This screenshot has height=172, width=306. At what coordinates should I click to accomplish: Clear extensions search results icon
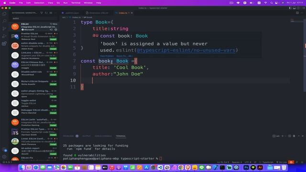pos(51,13)
